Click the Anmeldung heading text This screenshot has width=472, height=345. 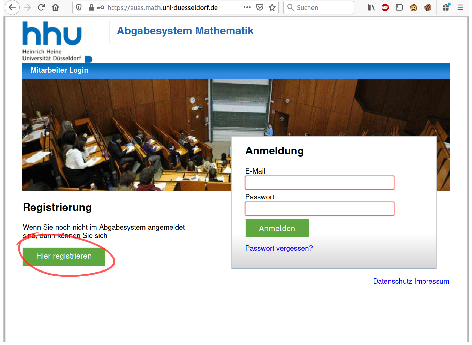[x=274, y=151]
